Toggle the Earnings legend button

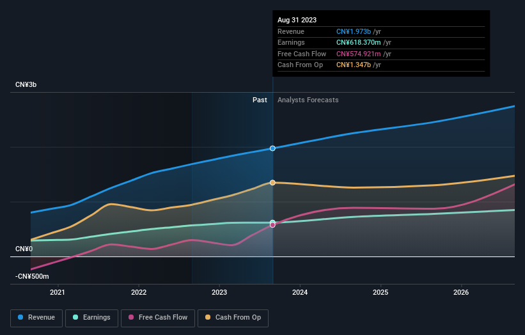[91, 318]
